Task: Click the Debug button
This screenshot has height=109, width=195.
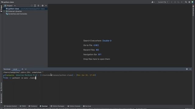Action: click(x=175, y=2)
